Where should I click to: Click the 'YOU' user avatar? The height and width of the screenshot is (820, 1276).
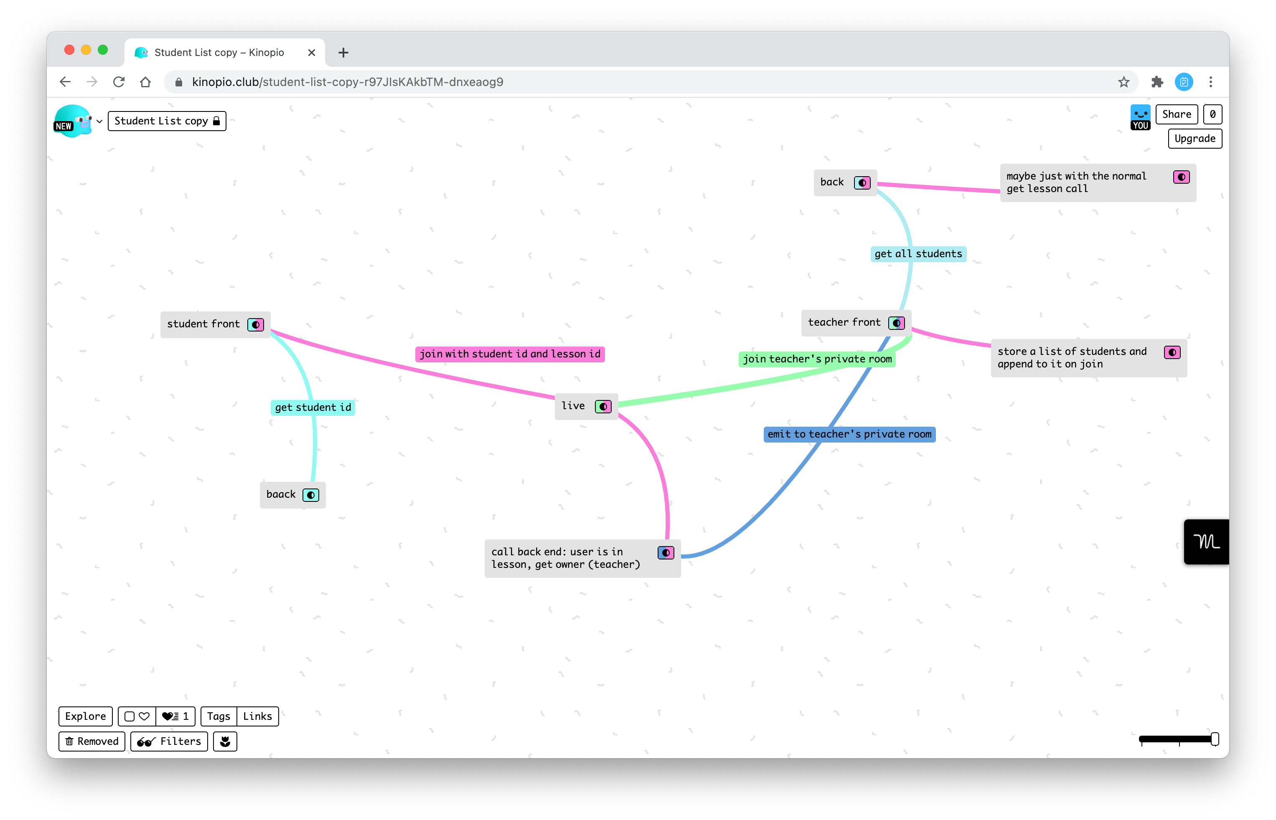pyautogui.click(x=1140, y=117)
